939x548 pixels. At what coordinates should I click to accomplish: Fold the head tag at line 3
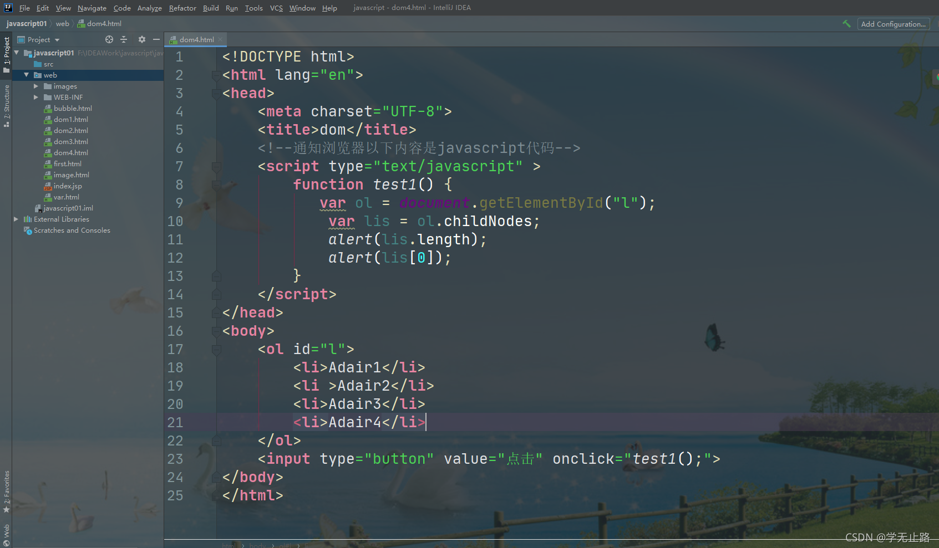[x=216, y=93]
